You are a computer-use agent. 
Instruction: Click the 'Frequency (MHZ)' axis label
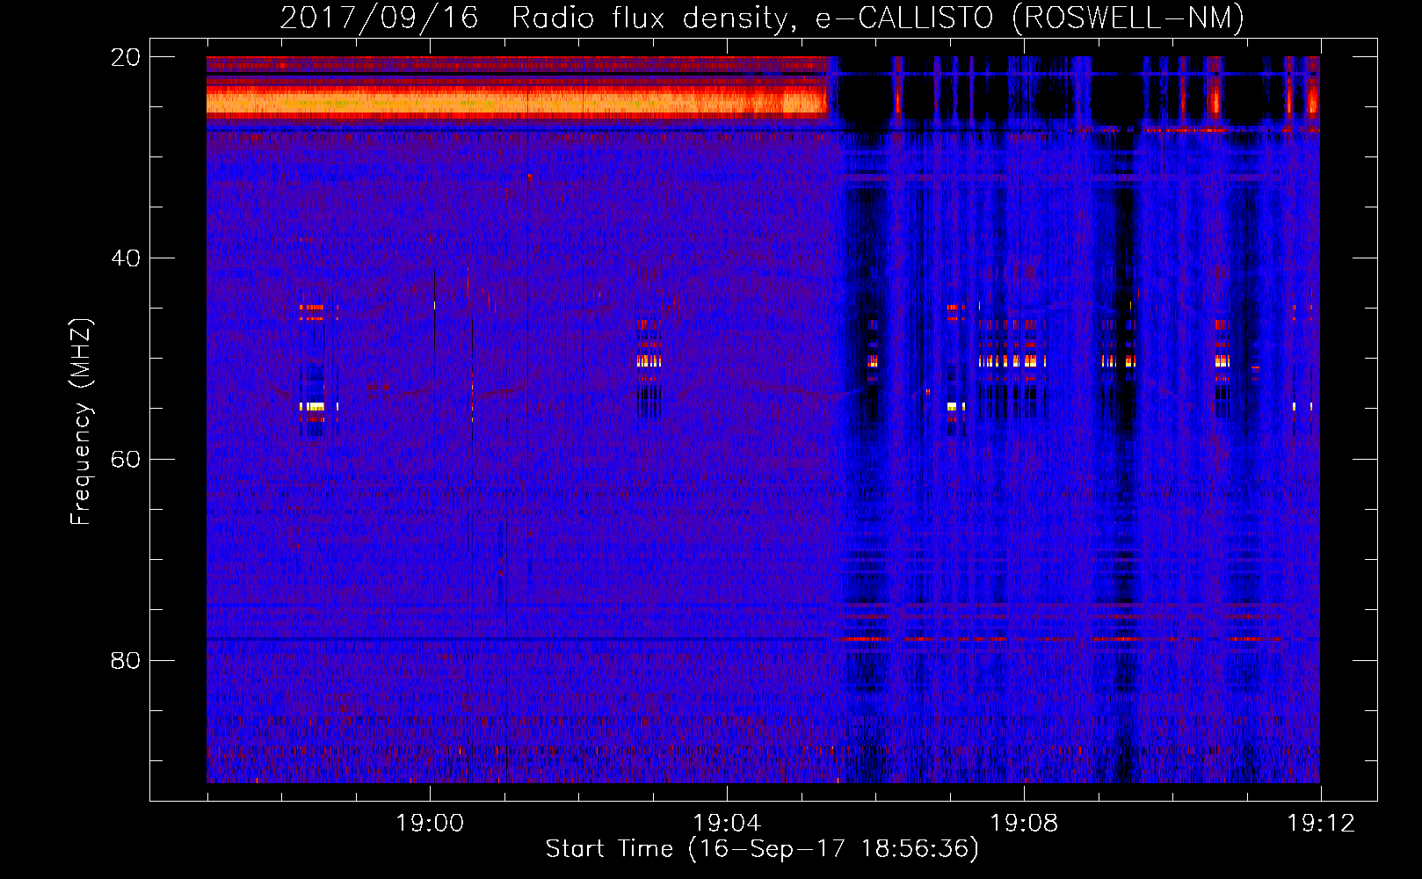click(x=80, y=422)
